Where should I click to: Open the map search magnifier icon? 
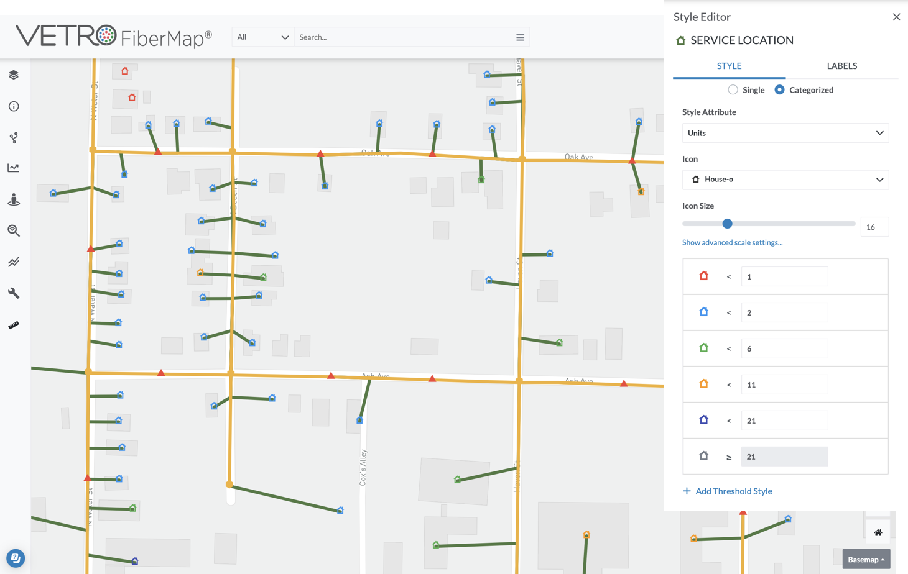pos(14,230)
